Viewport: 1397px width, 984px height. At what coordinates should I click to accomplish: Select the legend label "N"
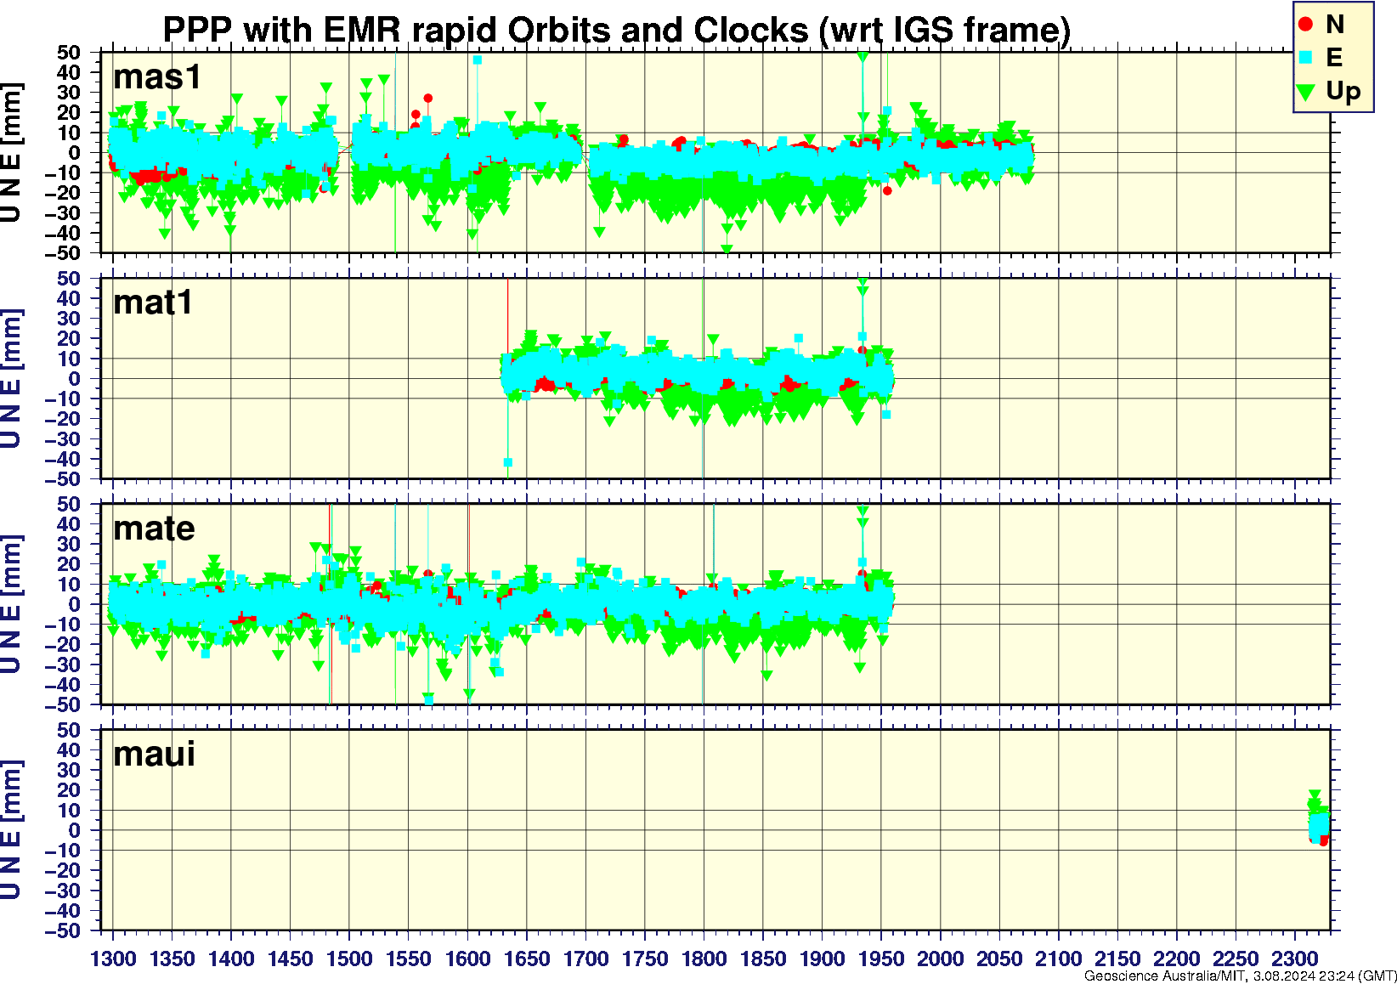[x=1335, y=25]
